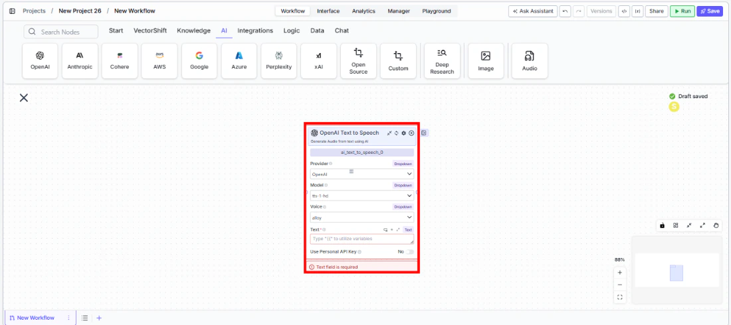Click the Text input field in the node
Image resolution: width=731 pixels, height=325 pixels.
(x=362, y=239)
